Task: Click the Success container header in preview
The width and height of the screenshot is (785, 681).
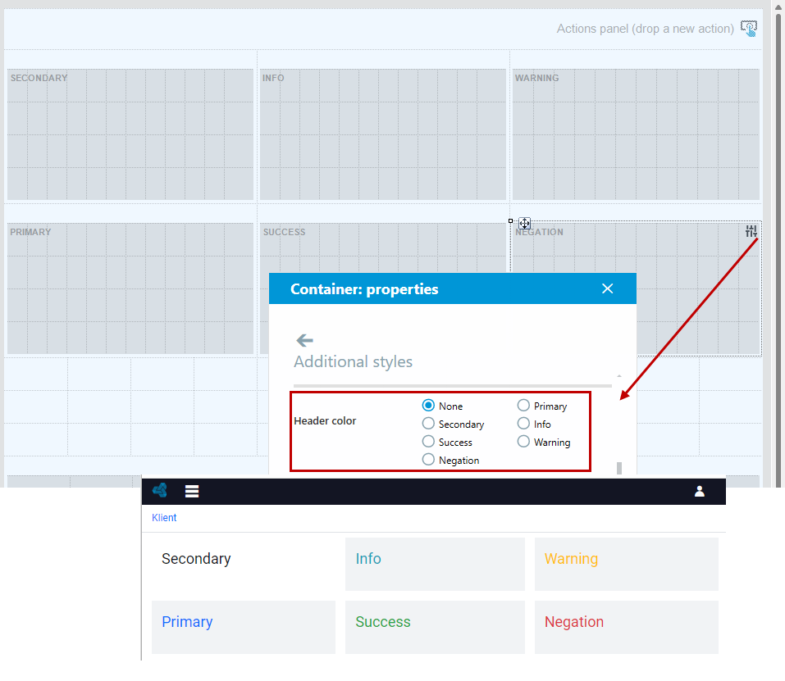Action: 383,621
